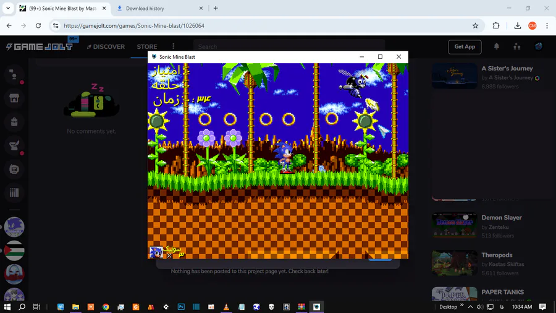Open the Game Jolt logo home link

point(40,47)
